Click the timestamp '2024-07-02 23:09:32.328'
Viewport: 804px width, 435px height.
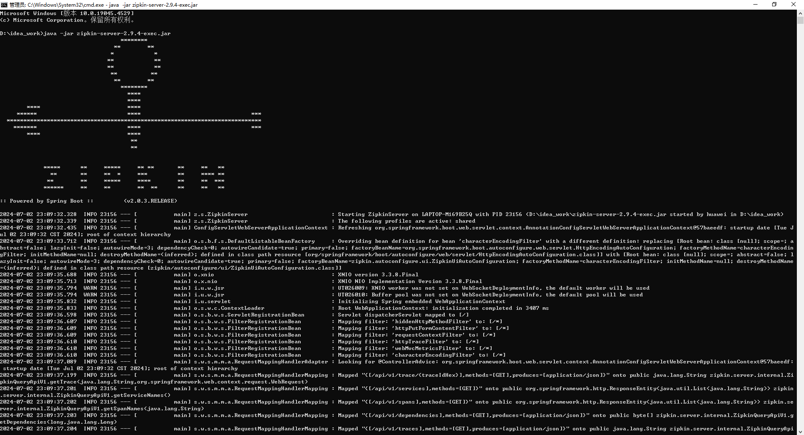tap(39, 214)
